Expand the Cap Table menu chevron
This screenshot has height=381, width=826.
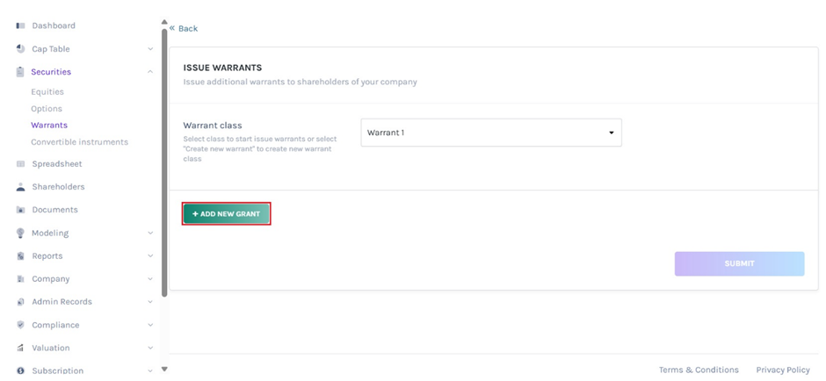(x=150, y=49)
